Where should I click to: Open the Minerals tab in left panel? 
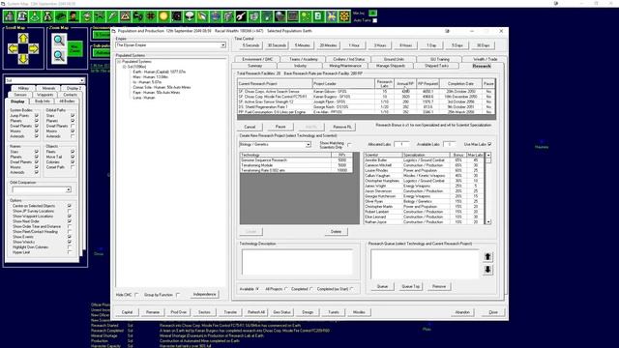(48, 88)
